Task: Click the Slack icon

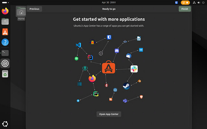Action: click(x=134, y=69)
